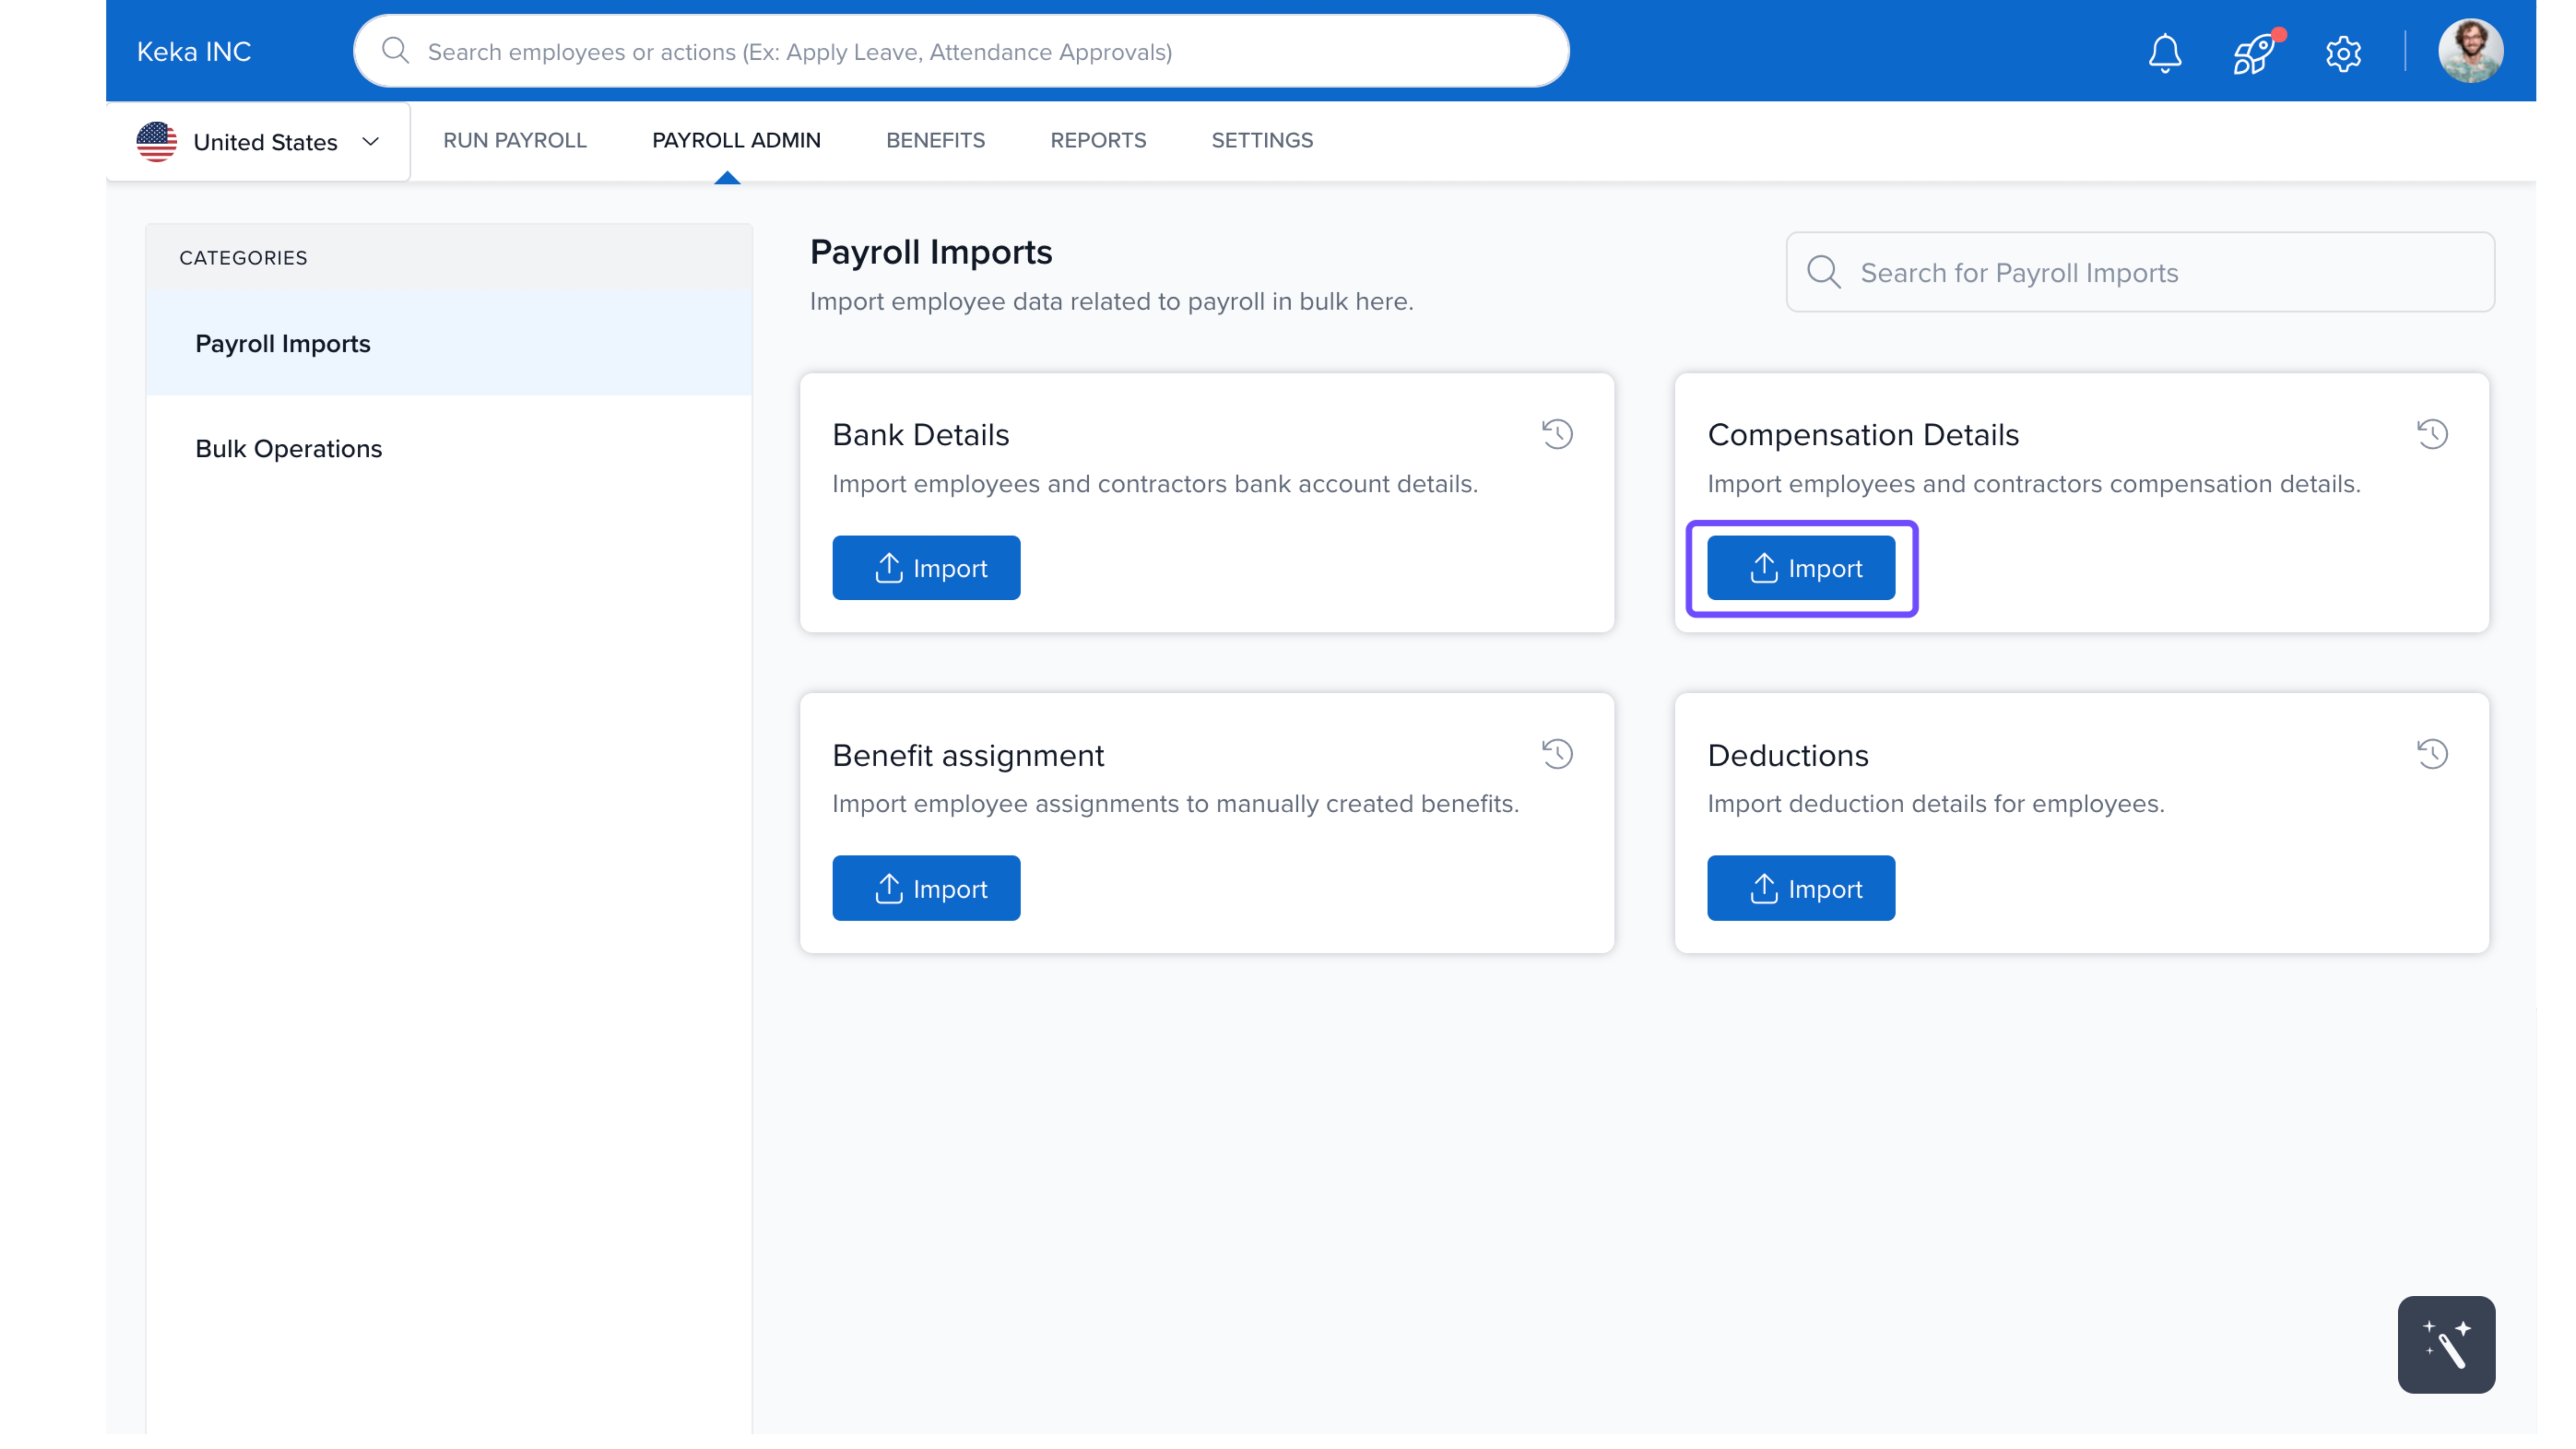Click Import under Deductions
2576x1449 pixels.
click(1800, 888)
